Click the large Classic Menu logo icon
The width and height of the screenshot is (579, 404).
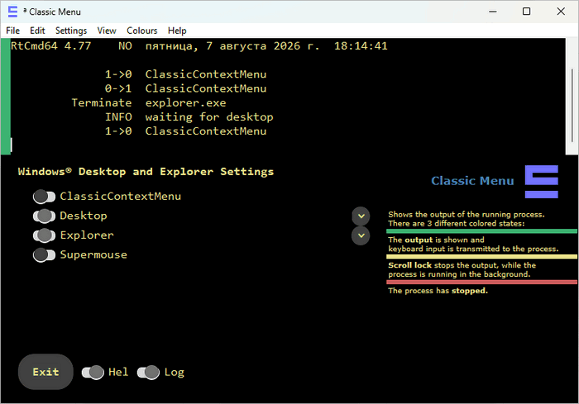(x=541, y=182)
